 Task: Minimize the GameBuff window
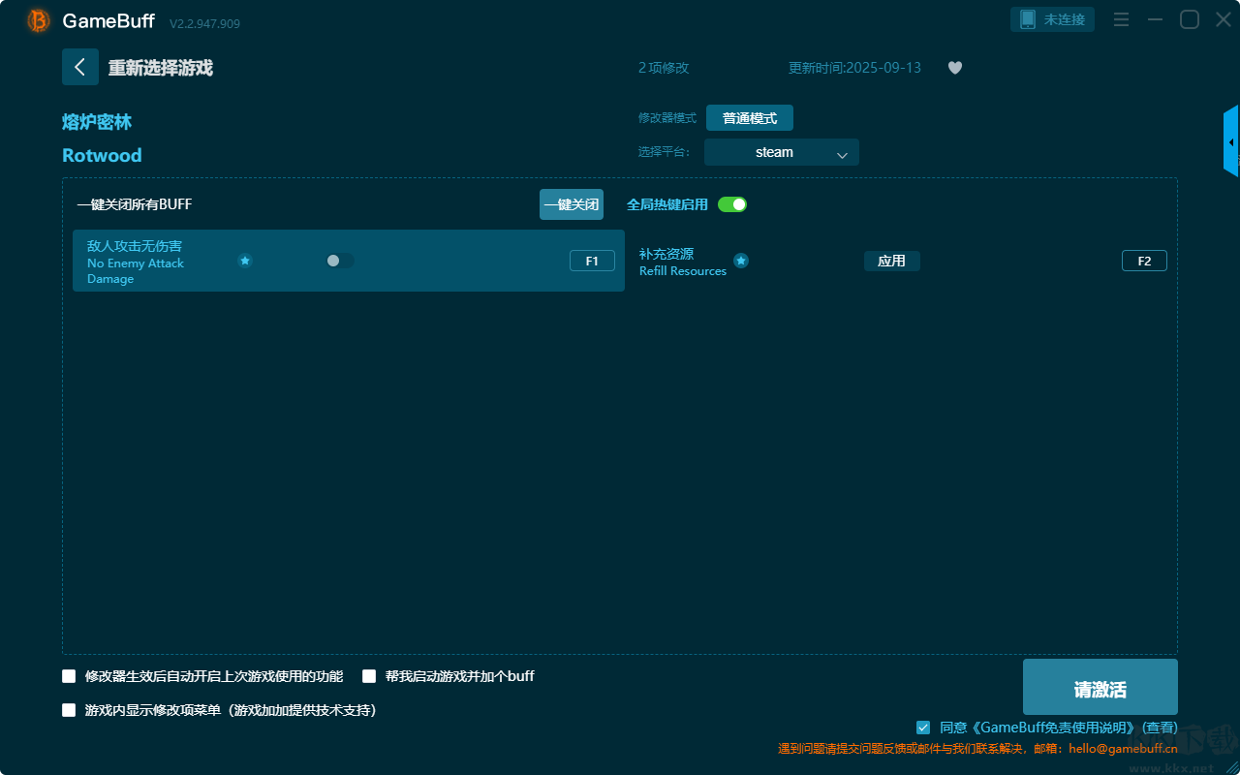coord(1155,19)
